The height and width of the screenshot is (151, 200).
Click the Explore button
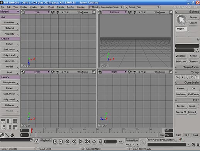181,56
